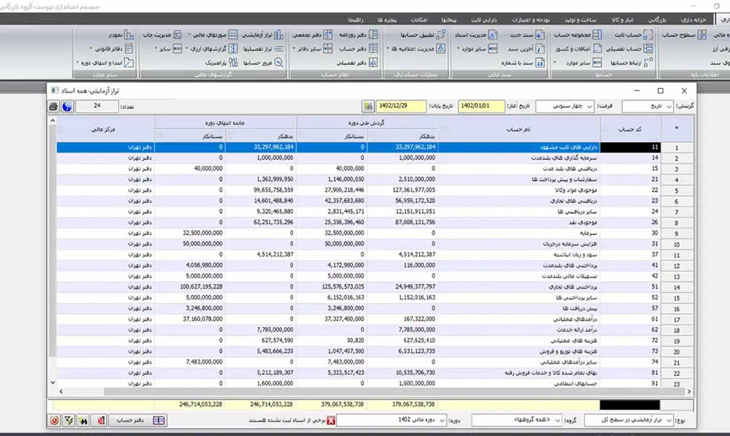Click the filter icon in bottom toolbar
The width and height of the screenshot is (730, 436).
70,420
